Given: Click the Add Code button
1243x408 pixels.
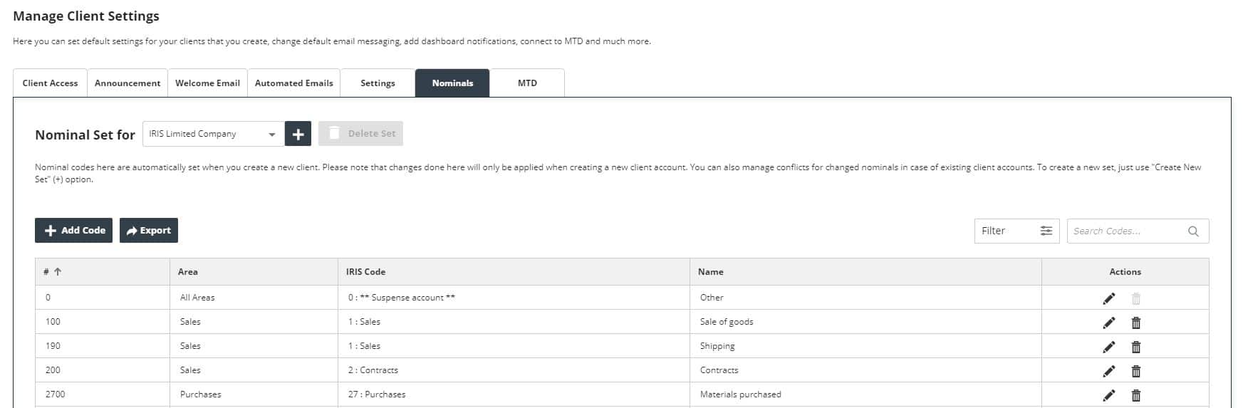Looking at the screenshot, I should pos(74,231).
